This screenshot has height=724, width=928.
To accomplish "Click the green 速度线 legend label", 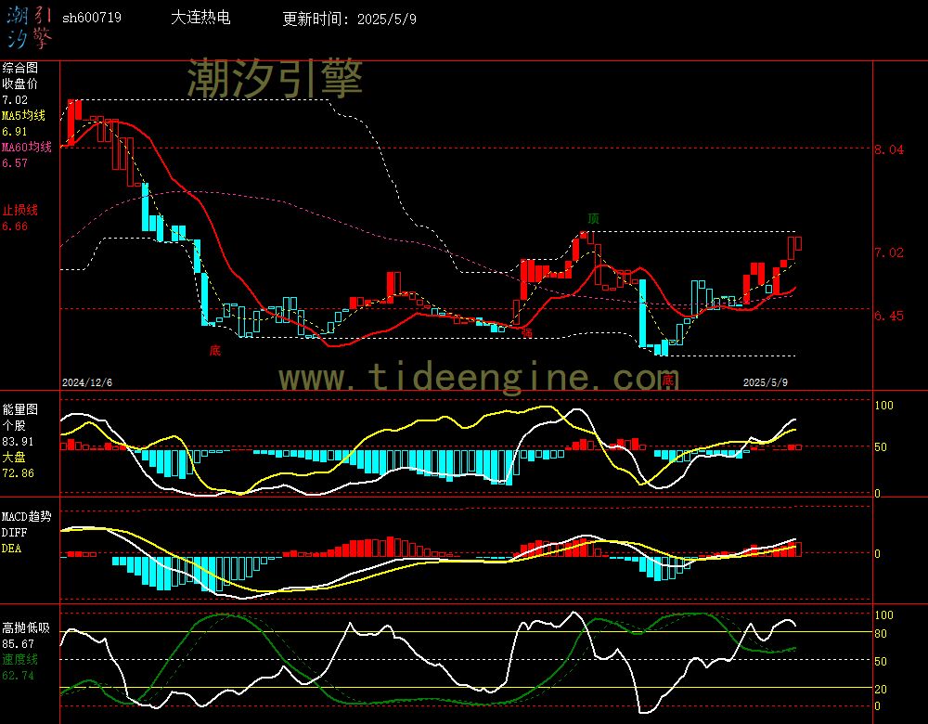I will tap(19, 659).
